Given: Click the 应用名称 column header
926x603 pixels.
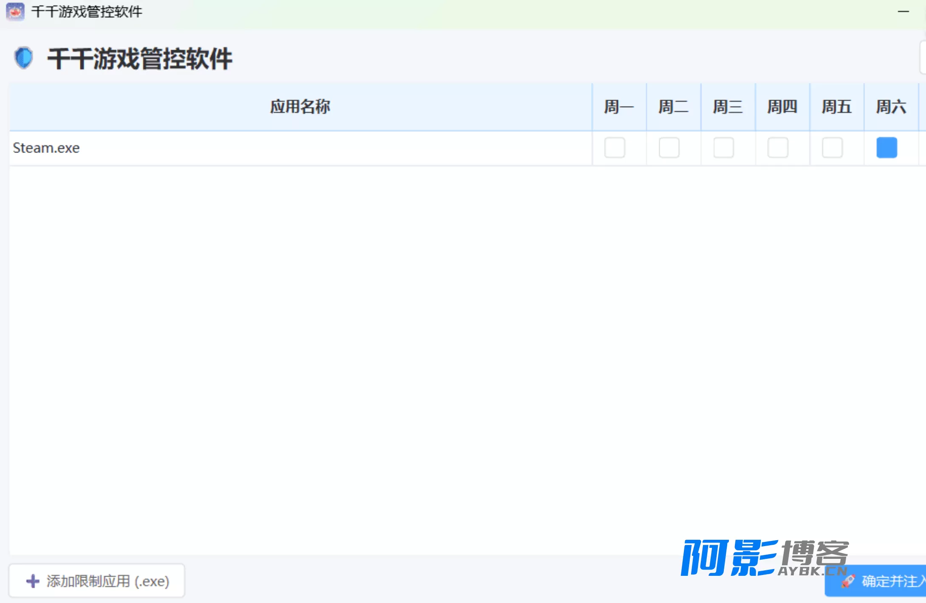Looking at the screenshot, I should click(x=300, y=107).
